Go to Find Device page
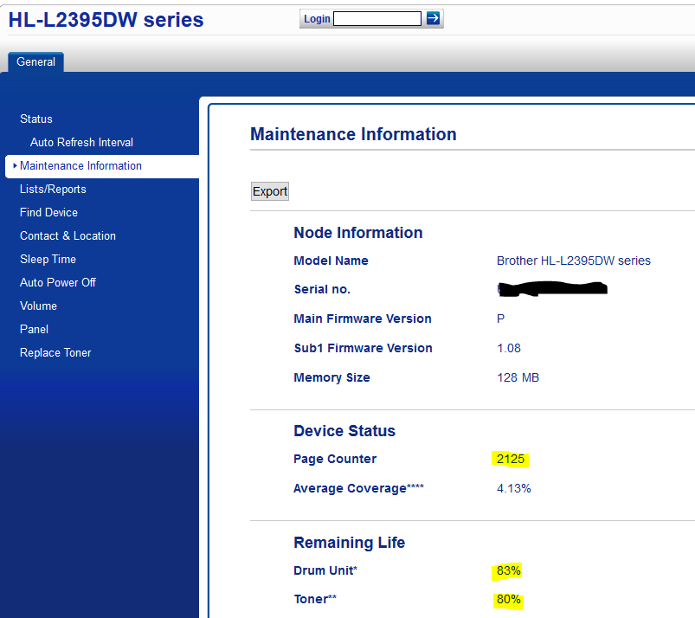The width and height of the screenshot is (695, 618). point(48,212)
